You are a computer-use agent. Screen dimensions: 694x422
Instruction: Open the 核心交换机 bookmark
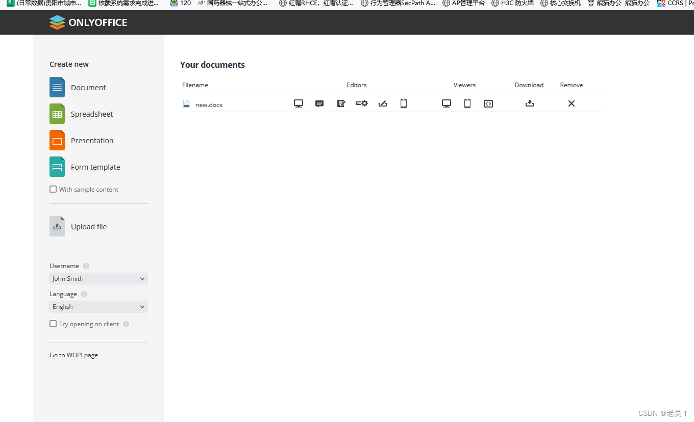point(560,3)
